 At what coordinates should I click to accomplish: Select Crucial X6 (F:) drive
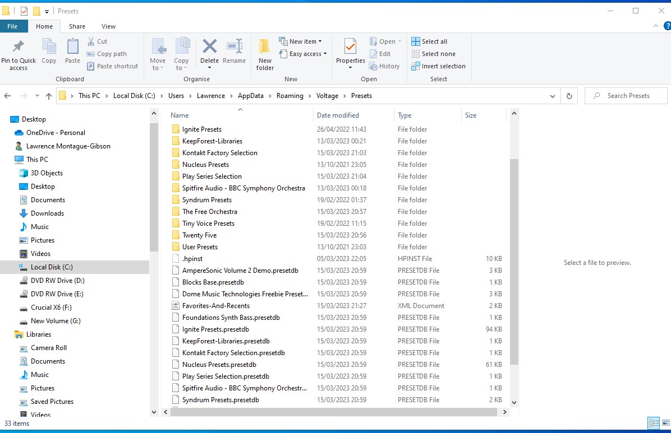51,308
